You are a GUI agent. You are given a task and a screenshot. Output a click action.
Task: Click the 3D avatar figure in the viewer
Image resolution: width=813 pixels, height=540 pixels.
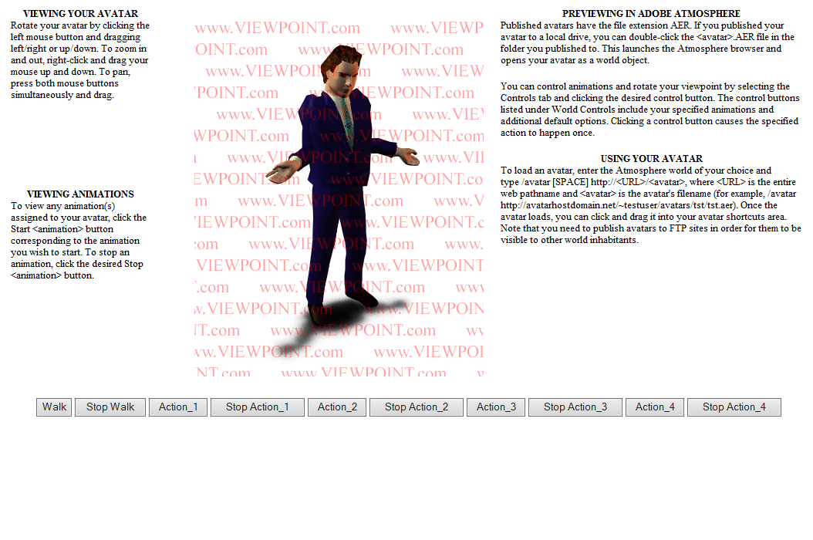[342, 187]
